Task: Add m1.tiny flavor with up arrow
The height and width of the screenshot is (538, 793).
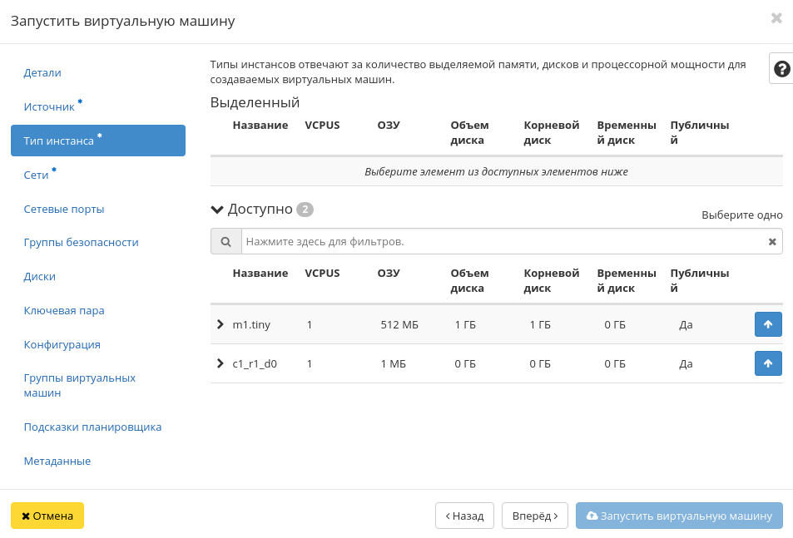Action: point(767,324)
